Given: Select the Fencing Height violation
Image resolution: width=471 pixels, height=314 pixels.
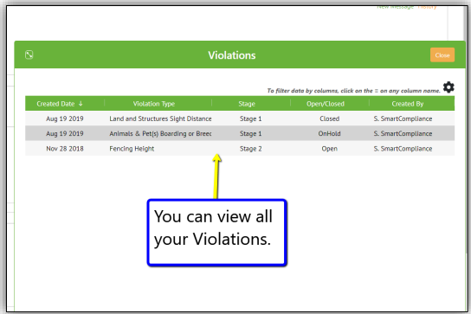Looking at the screenshot, I should click(132, 149).
